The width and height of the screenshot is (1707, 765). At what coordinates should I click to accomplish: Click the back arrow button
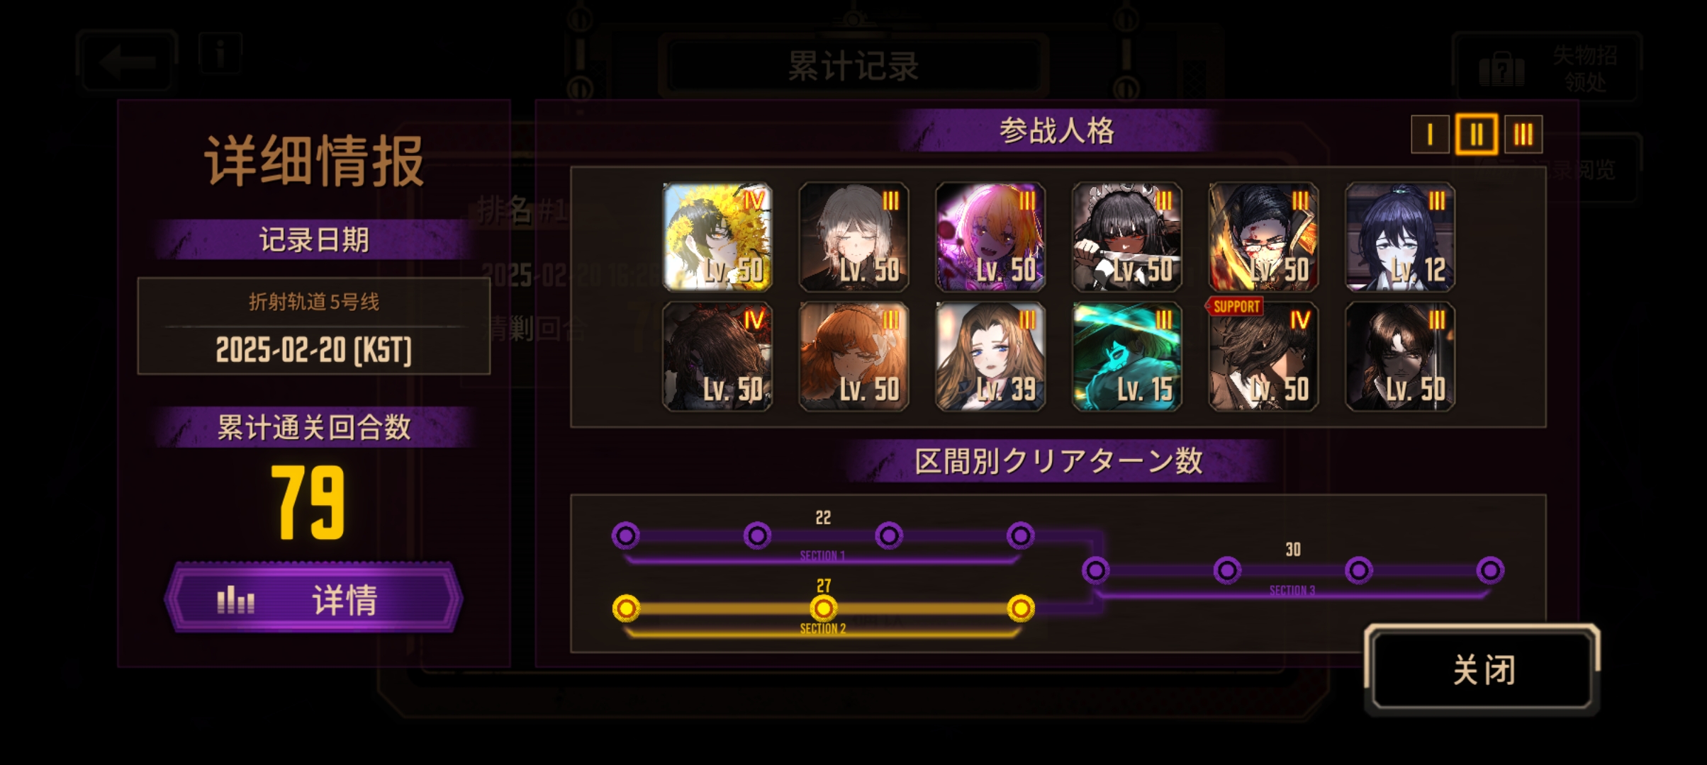pyautogui.click(x=127, y=61)
